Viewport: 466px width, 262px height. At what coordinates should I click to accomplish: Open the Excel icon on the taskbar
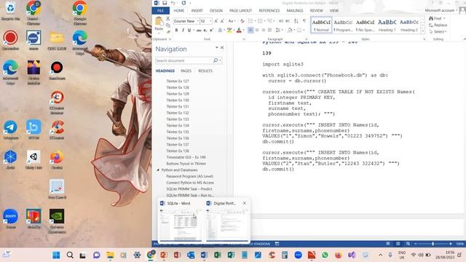218,255
